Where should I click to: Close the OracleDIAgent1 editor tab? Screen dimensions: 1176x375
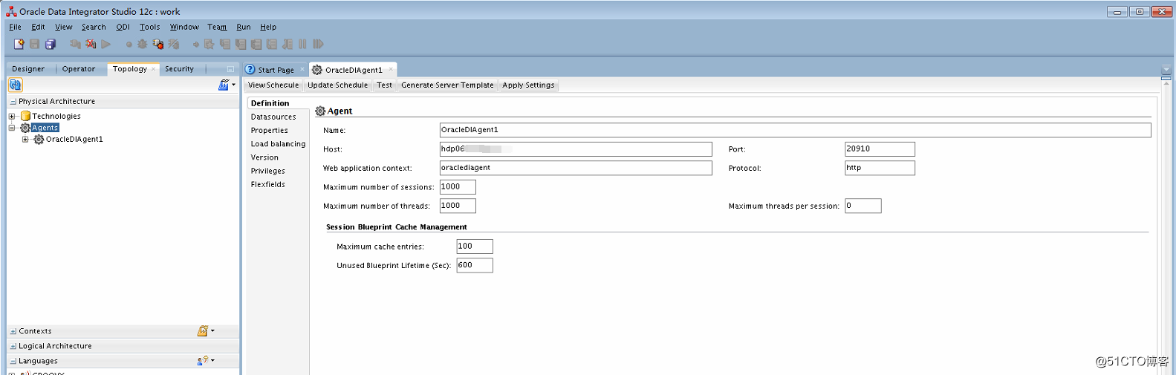point(391,70)
